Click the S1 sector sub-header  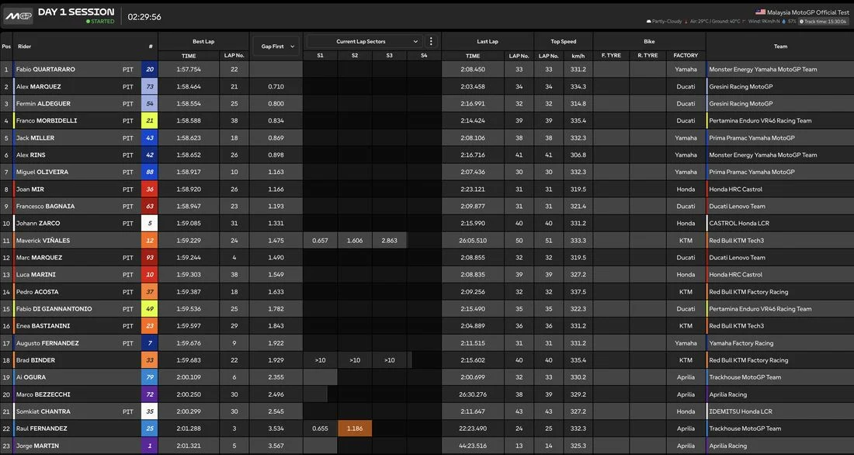click(x=320, y=56)
